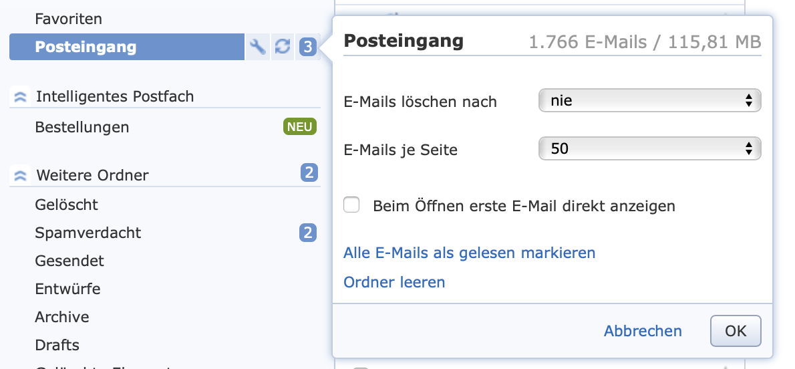The image size is (795, 369).
Task: Click the unread count badge on Posteingang
Action: (307, 47)
